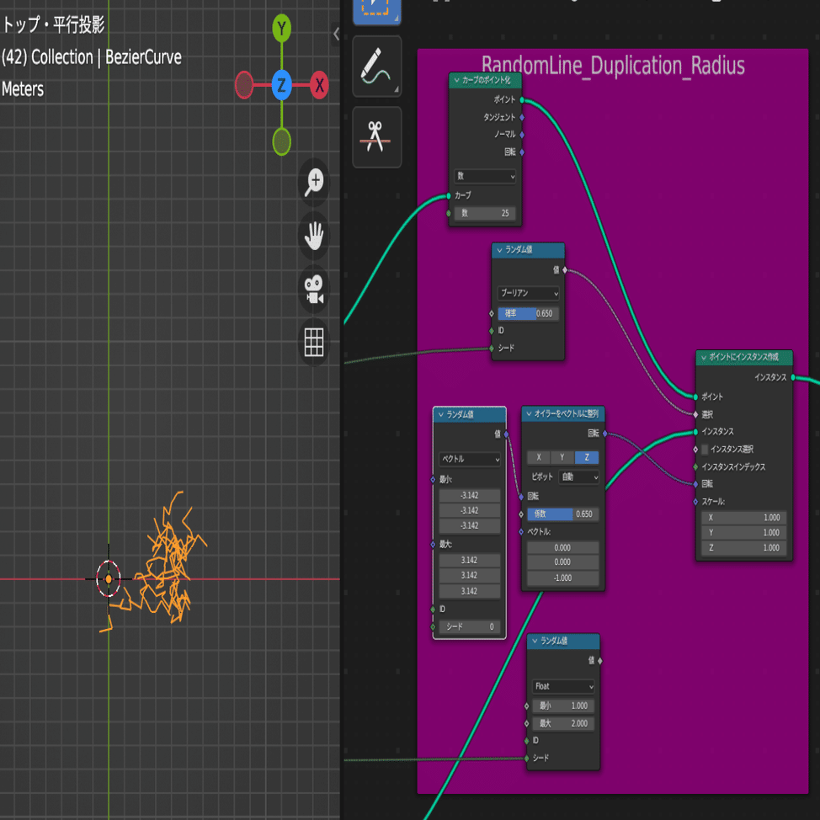Toggle camera view with the camera icon

pyautogui.click(x=314, y=290)
